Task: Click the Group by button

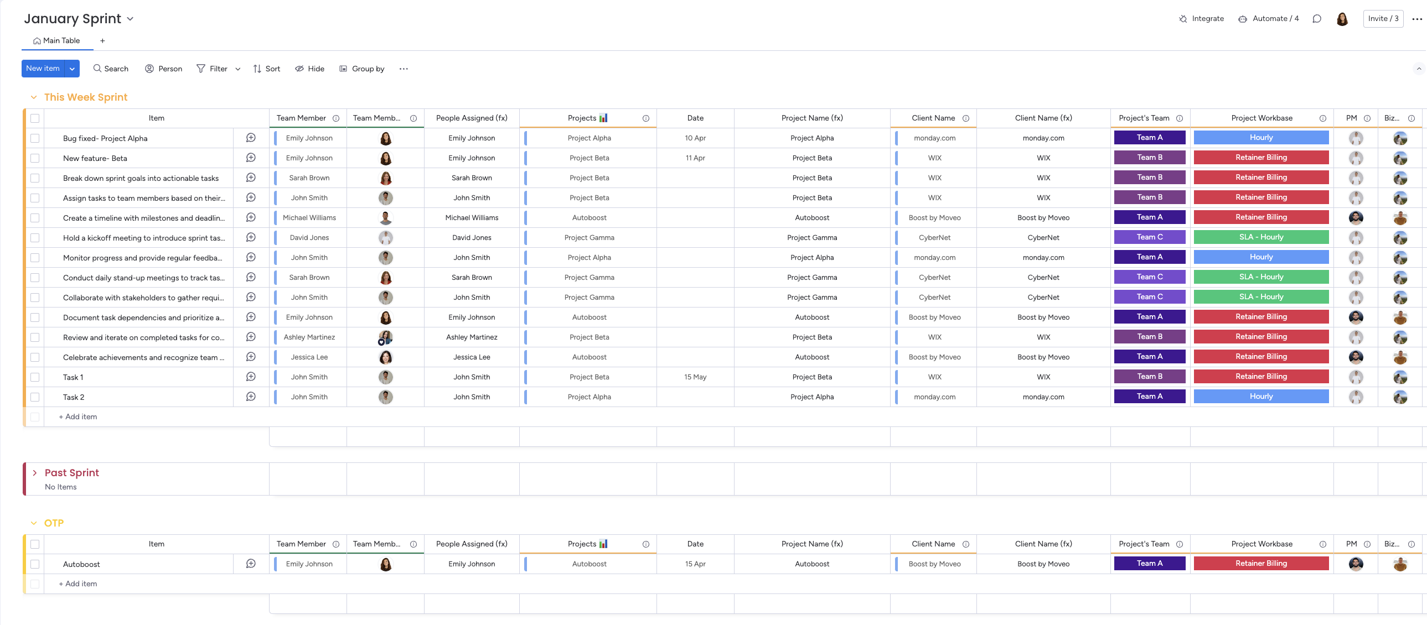Action: pyautogui.click(x=363, y=69)
